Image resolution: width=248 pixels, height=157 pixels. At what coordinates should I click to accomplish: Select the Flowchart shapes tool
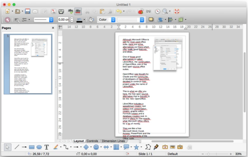[116, 147]
